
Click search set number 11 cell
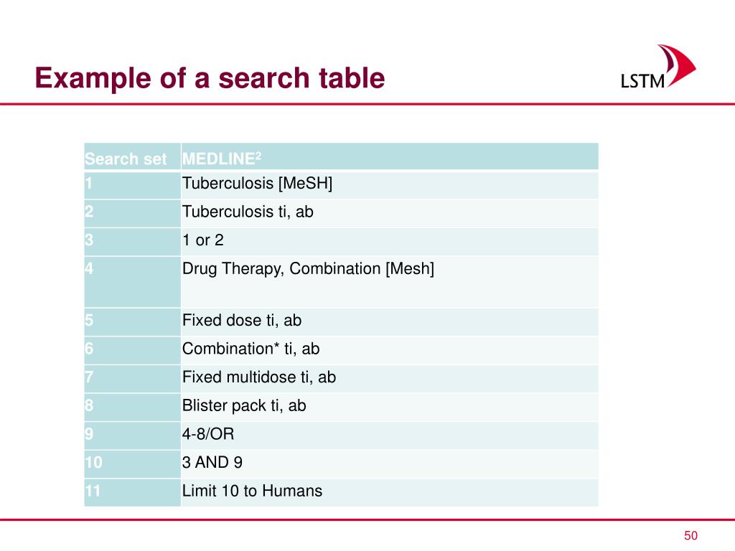coord(132,492)
